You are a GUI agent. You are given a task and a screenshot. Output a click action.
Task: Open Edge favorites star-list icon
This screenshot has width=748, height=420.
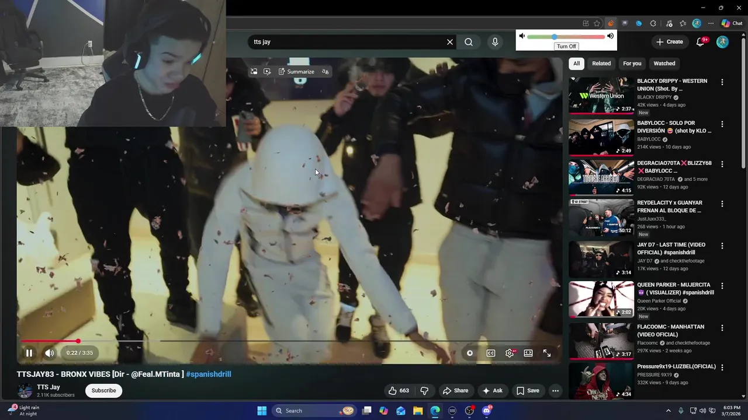pos(683,23)
